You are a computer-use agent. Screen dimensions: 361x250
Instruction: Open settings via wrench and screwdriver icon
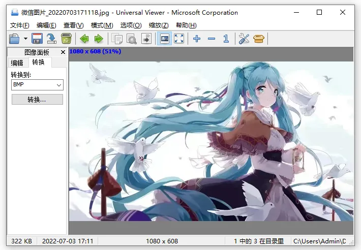click(x=244, y=39)
